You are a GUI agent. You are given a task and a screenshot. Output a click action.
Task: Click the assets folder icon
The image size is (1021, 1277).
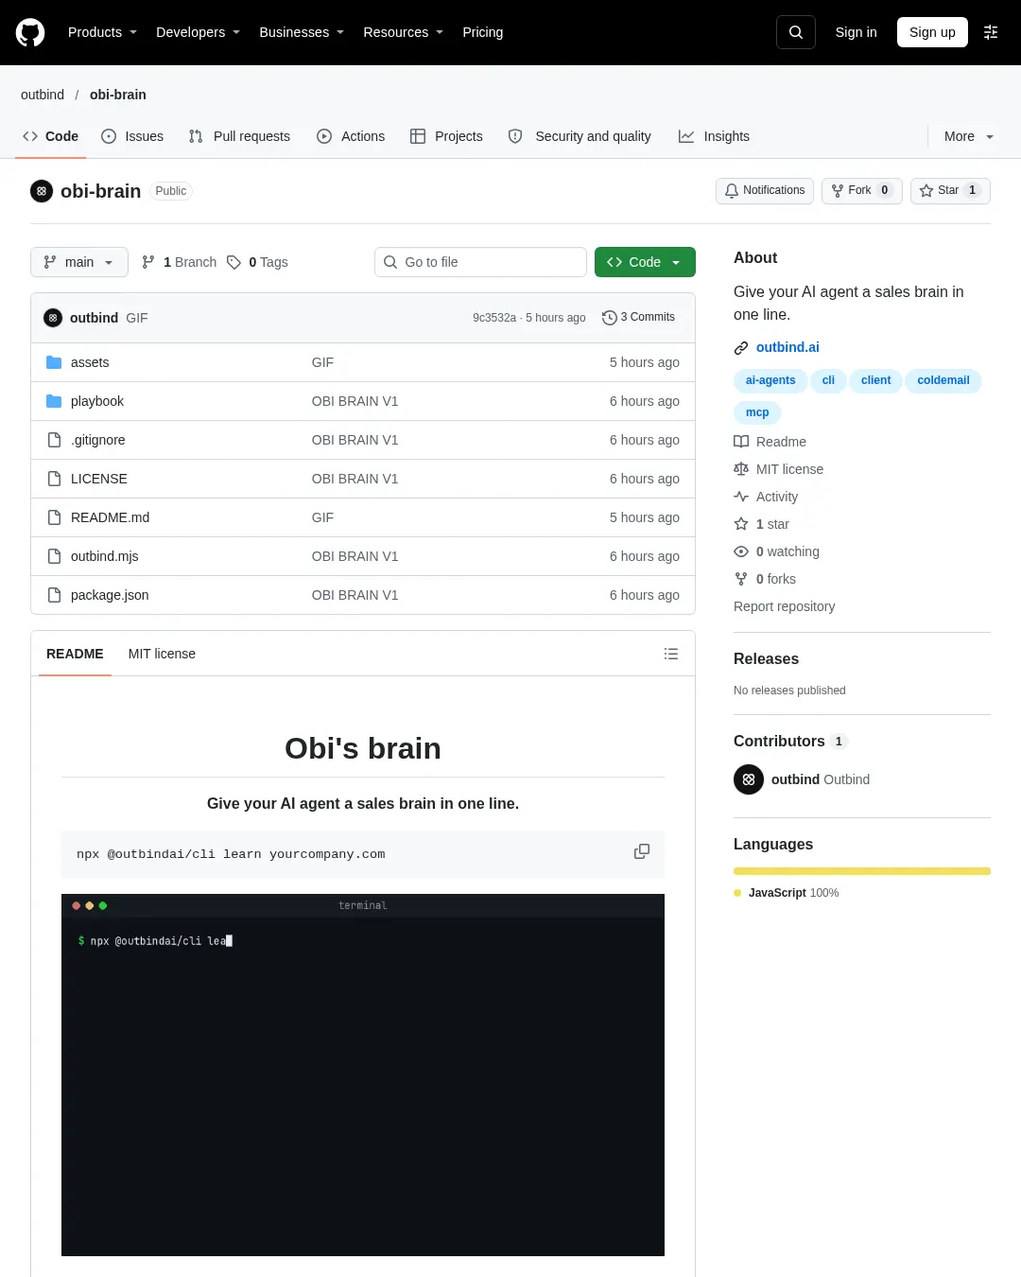point(54,362)
